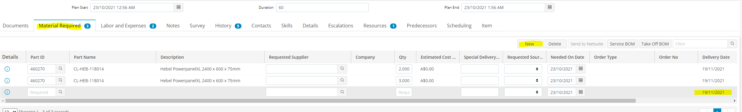Click the Take Off BOM button
The width and height of the screenshot is (742, 112).
655,44
